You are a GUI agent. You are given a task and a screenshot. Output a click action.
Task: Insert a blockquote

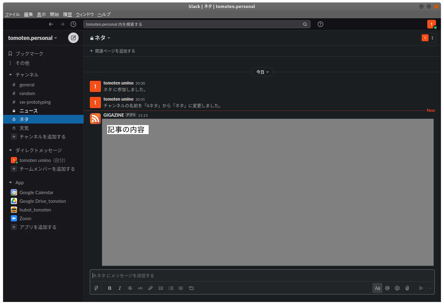point(181,288)
